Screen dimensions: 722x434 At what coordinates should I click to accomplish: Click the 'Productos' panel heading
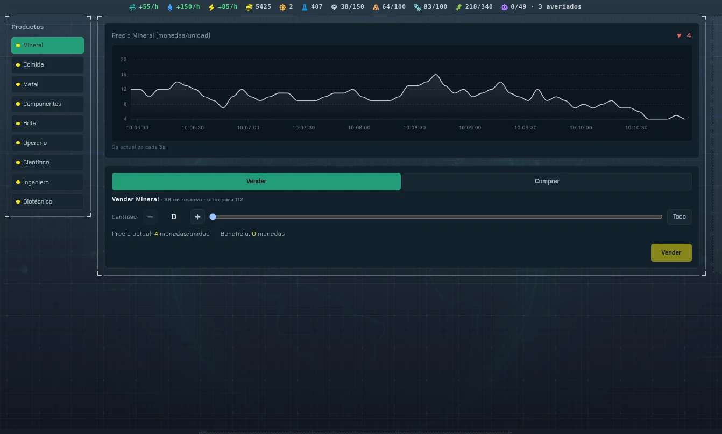(27, 27)
